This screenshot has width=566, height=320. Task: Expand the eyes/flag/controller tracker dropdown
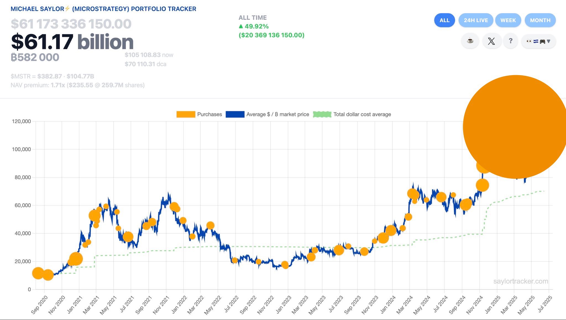pos(538,41)
